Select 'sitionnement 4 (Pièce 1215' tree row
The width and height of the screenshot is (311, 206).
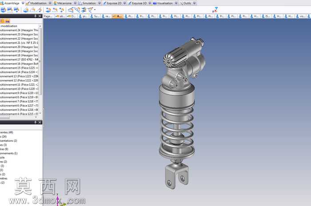click(19, 114)
